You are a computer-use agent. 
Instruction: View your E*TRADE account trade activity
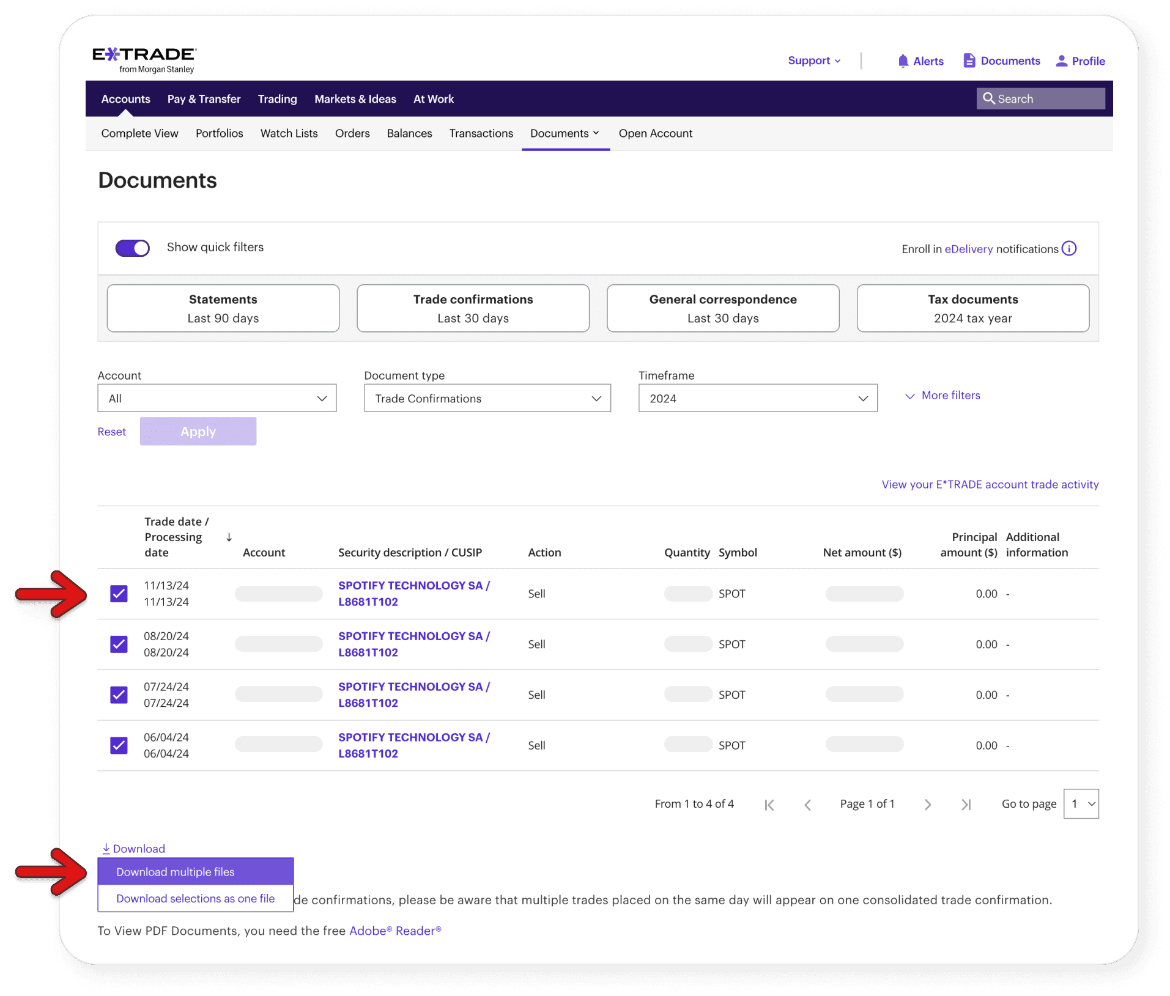(x=990, y=484)
